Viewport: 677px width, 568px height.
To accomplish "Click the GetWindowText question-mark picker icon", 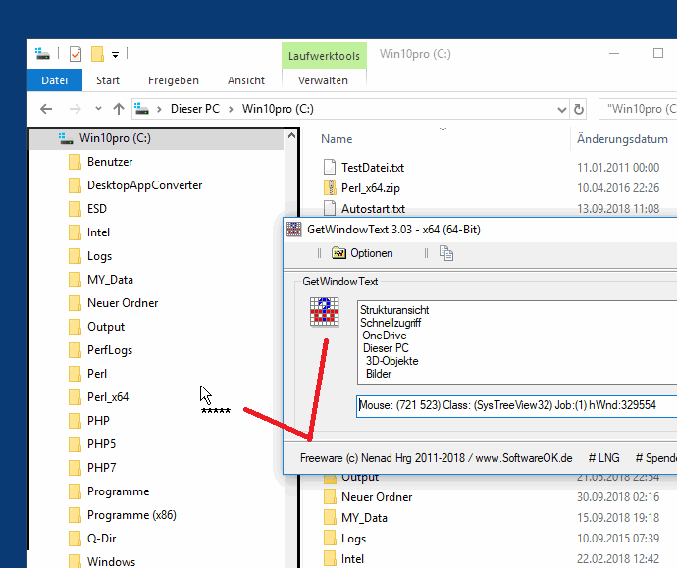I will pos(324,312).
